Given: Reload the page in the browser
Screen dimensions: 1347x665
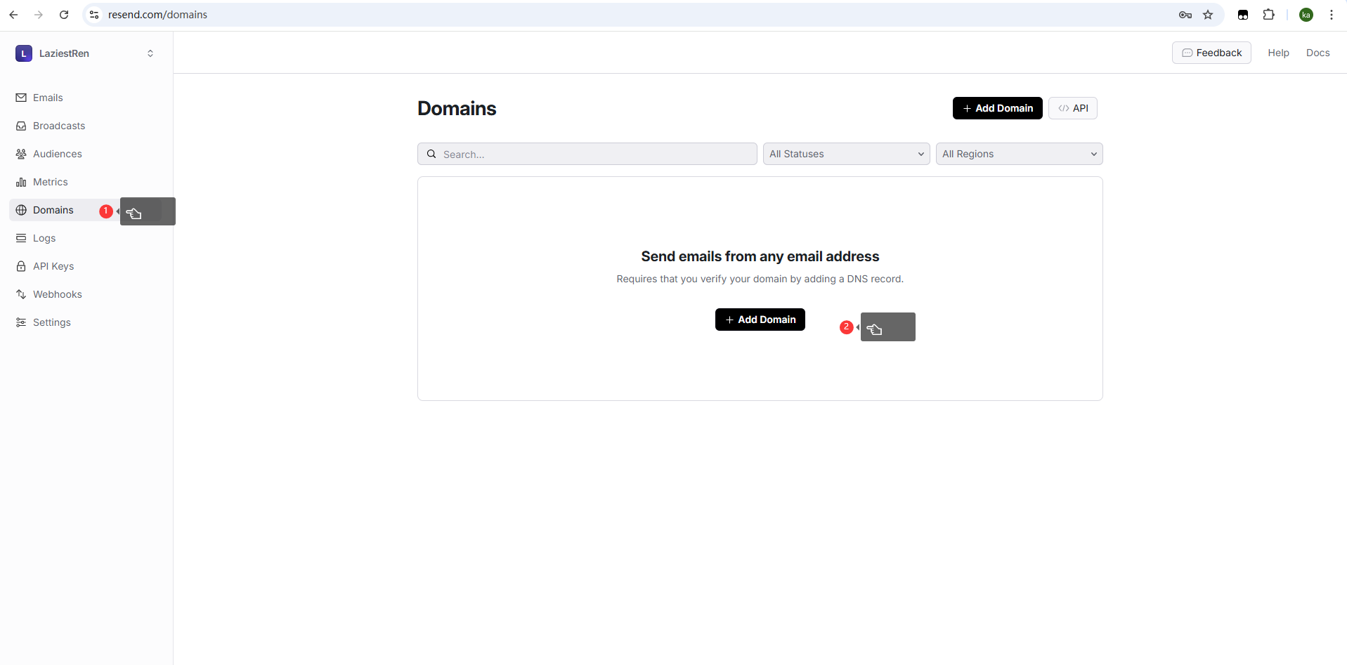Looking at the screenshot, I should coord(64,15).
